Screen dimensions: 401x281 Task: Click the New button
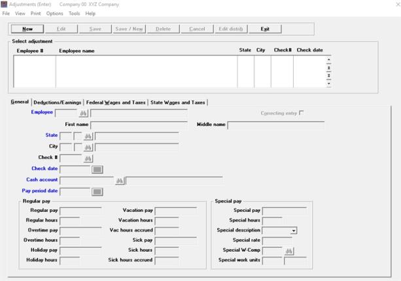click(27, 29)
